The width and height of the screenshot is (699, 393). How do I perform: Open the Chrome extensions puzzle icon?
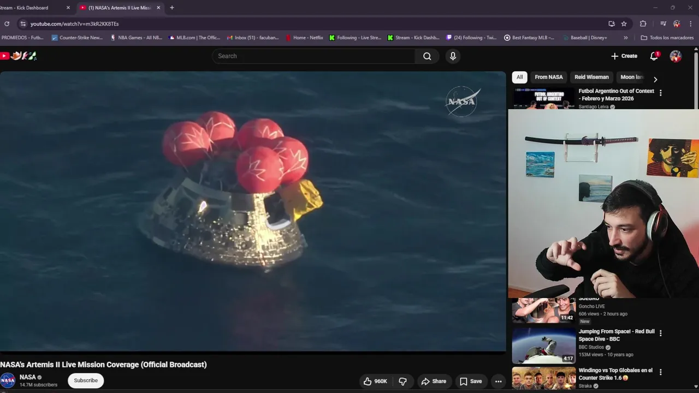point(643,23)
